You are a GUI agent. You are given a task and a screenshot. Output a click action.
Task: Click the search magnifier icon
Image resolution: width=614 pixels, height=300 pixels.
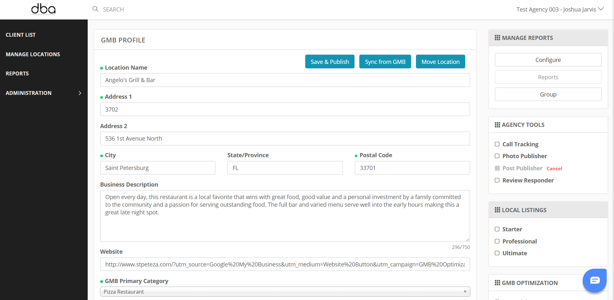pos(95,9)
